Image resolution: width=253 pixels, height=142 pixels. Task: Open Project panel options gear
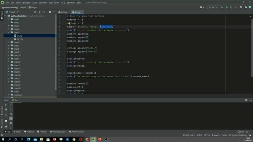pos(50,12)
